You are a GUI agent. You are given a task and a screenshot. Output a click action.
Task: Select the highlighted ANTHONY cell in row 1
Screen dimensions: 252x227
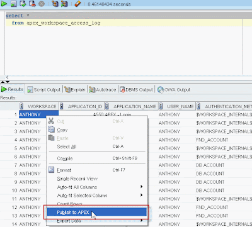pyautogui.click(x=38, y=114)
